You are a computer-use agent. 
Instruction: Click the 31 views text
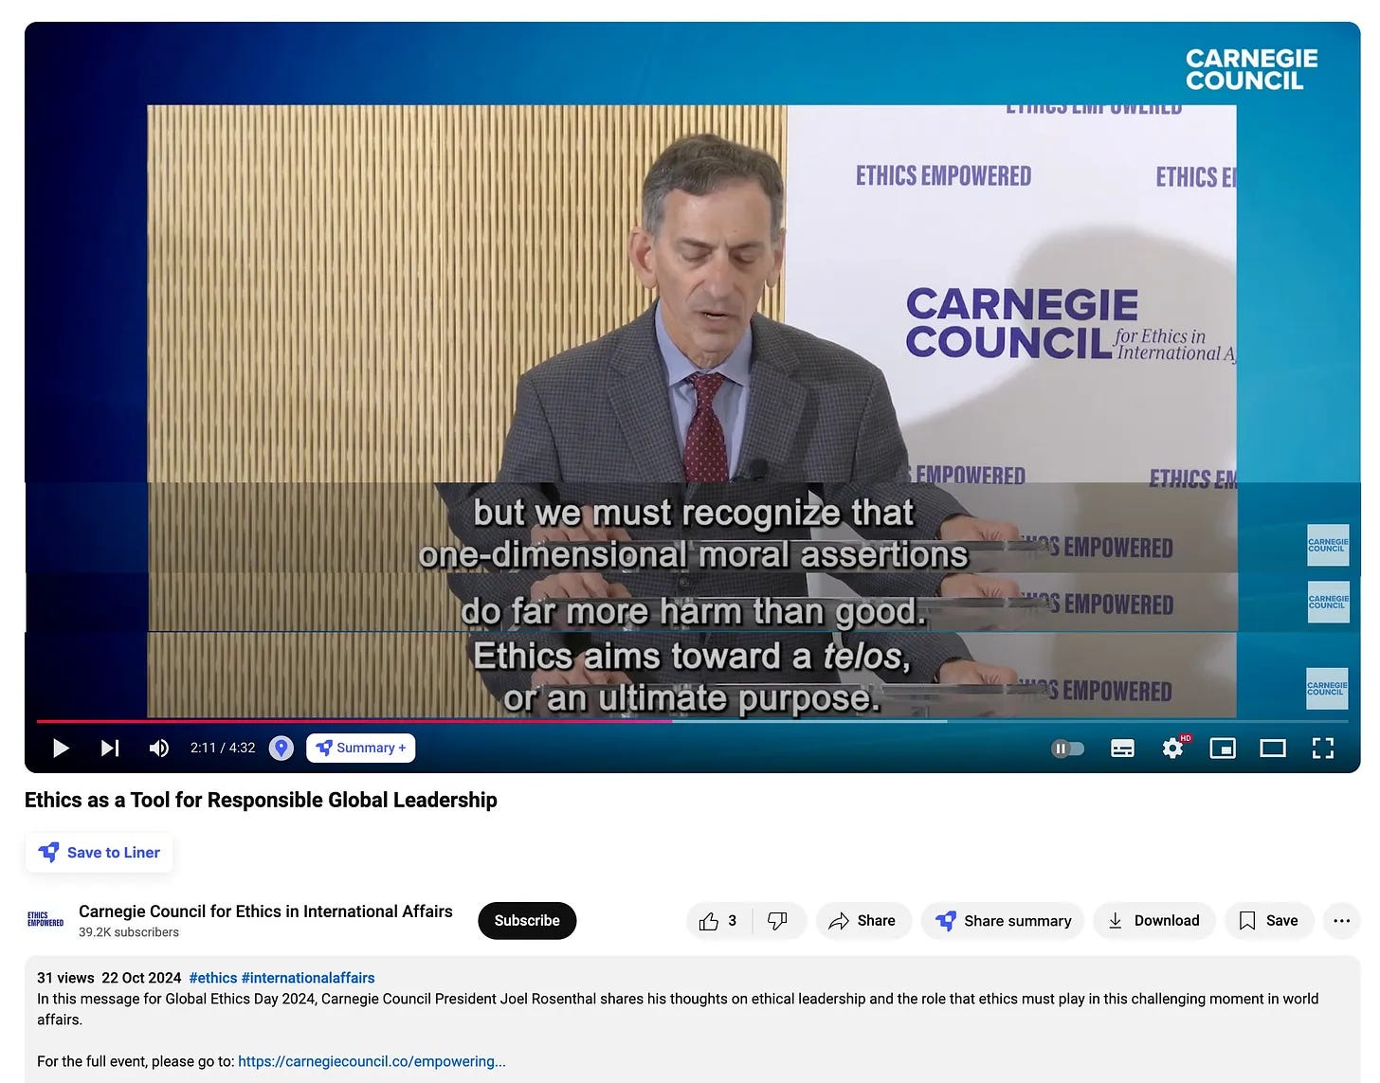(x=65, y=978)
